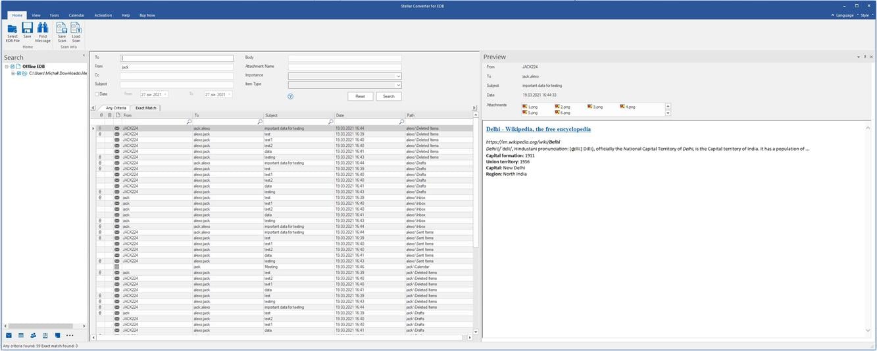Screen dimensions: 877x351
Task: Click the Load Scan icon
Action: pos(76,28)
